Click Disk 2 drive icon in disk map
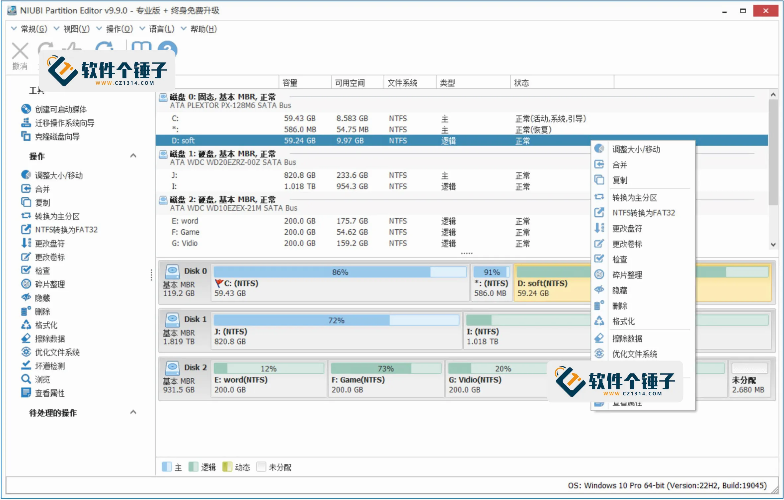The image size is (784, 500). (173, 368)
